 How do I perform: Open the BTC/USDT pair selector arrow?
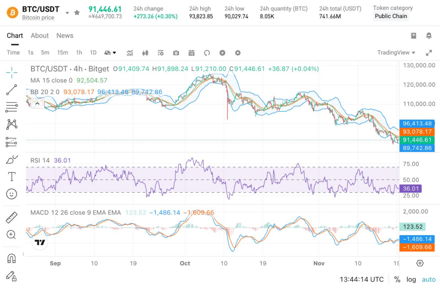(67, 13)
